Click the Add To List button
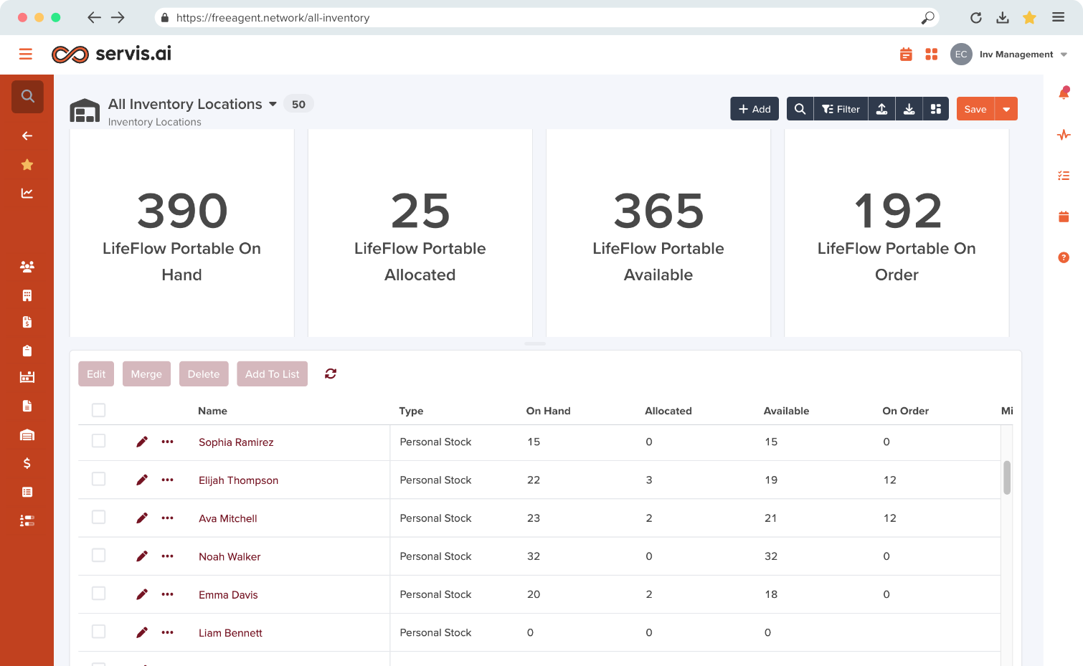This screenshot has height=666, width=1083. (x=273, y=374)
